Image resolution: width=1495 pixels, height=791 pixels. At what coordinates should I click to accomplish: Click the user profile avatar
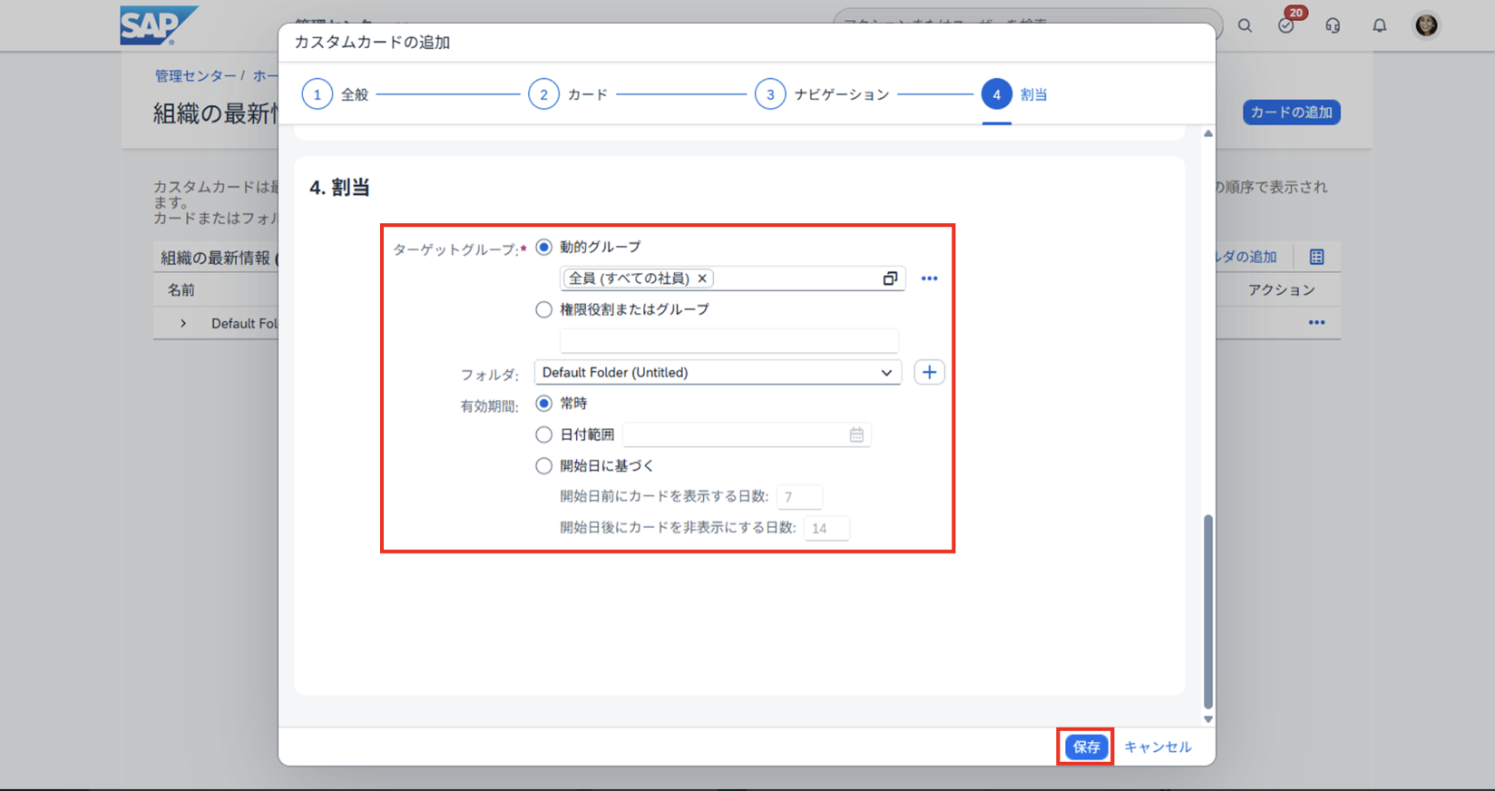(1426, 25)
